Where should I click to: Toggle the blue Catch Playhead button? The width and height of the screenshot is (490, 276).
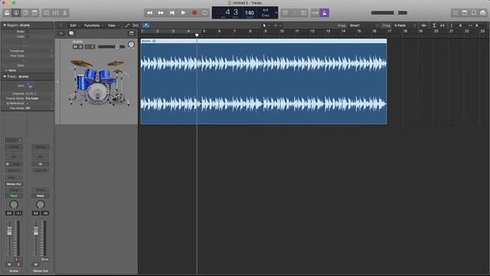click(146, 25)
